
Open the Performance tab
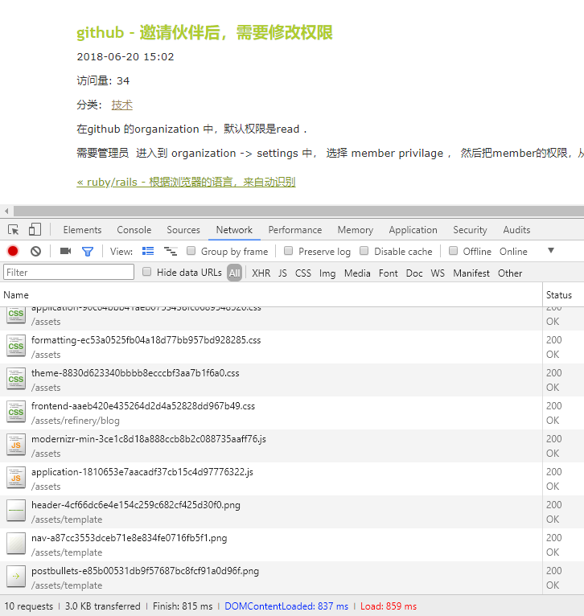pyautogui.click(x=295, y=230)
